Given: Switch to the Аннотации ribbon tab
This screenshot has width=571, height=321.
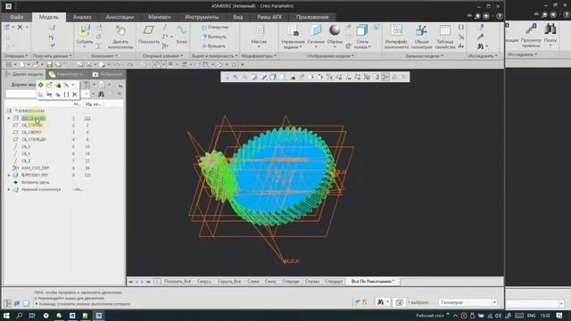Looking at the screenshot, I should point(120,17).
